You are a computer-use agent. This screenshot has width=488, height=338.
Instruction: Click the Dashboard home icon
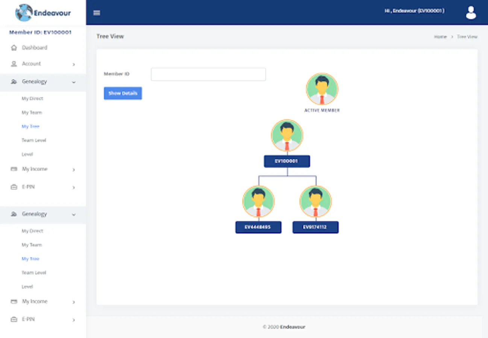14,48
